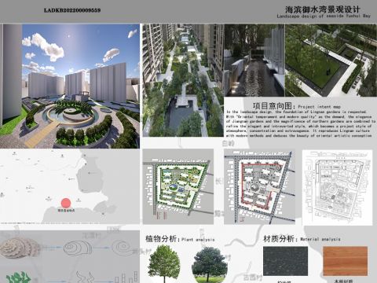Select the dark round-canopy tree image

[210, 264]
